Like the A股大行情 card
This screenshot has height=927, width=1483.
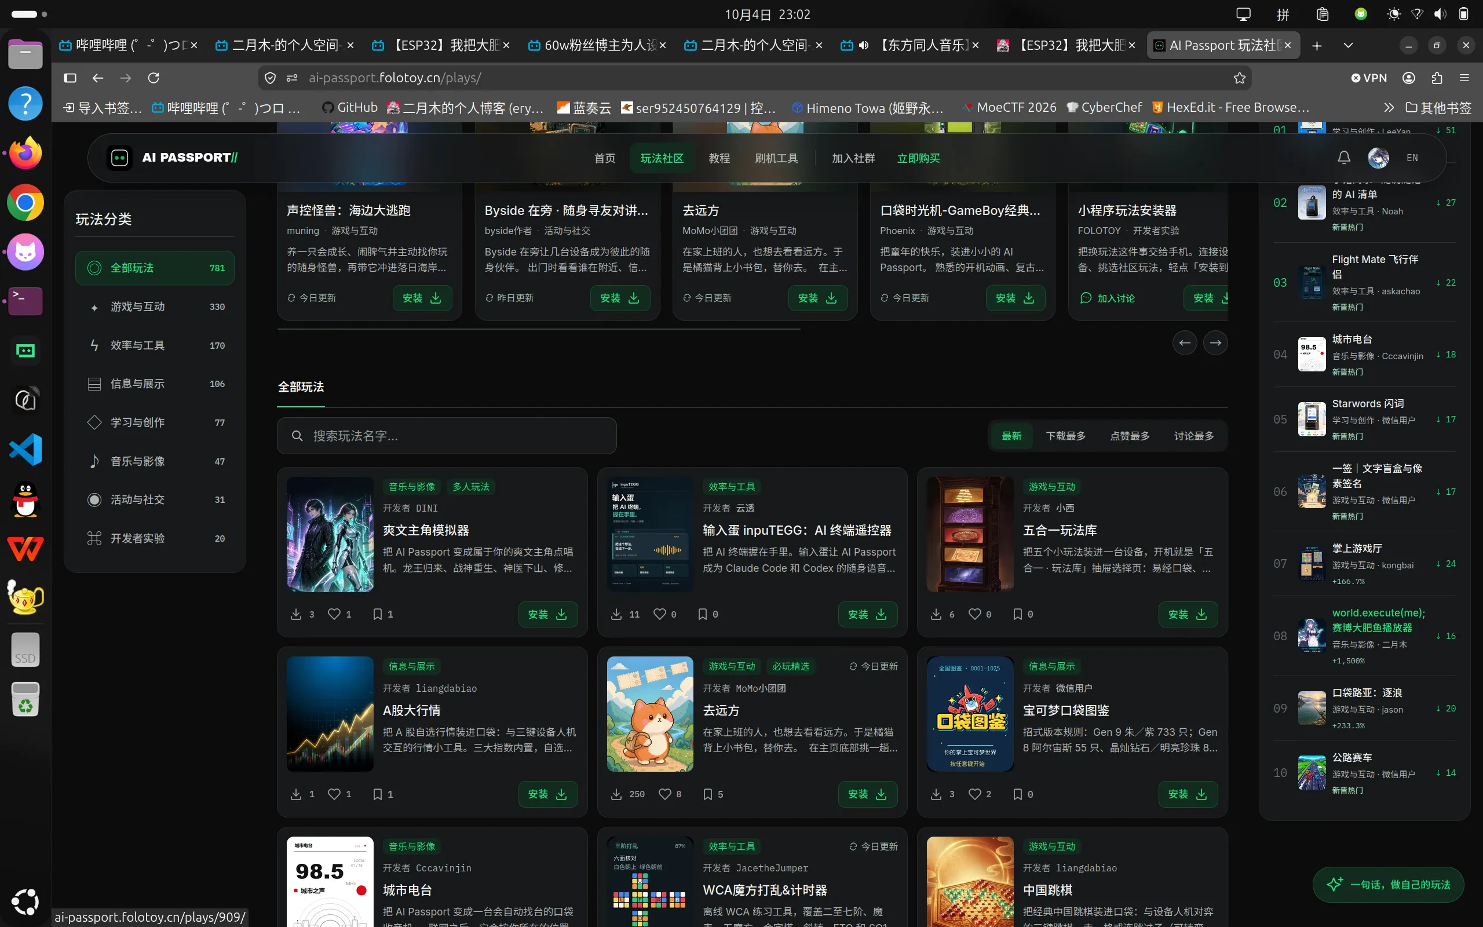334,794
